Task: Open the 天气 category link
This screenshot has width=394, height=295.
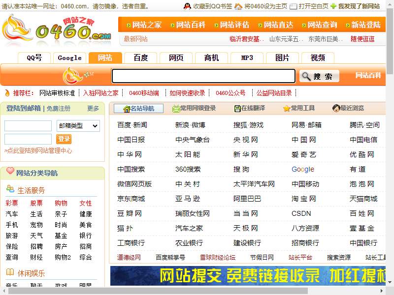Action: tap(36, 236)
